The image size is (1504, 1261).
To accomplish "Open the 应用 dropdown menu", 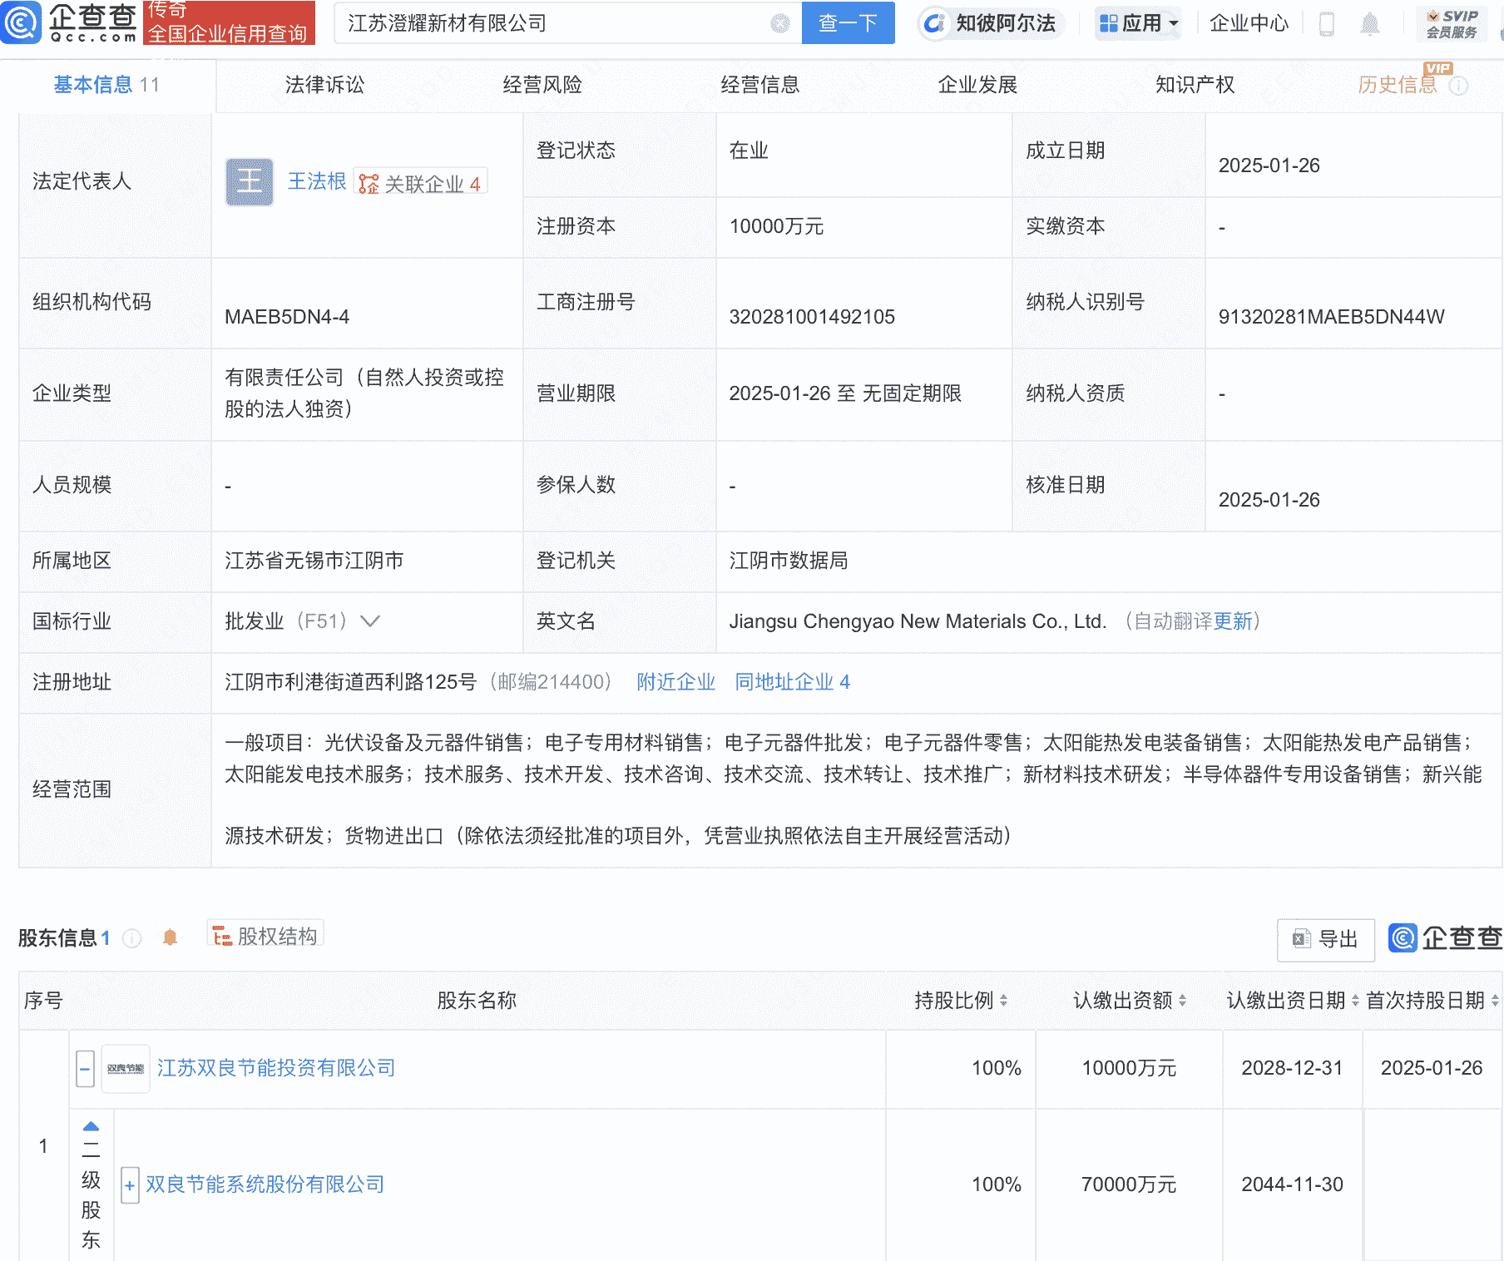I will click(1137, 23).
